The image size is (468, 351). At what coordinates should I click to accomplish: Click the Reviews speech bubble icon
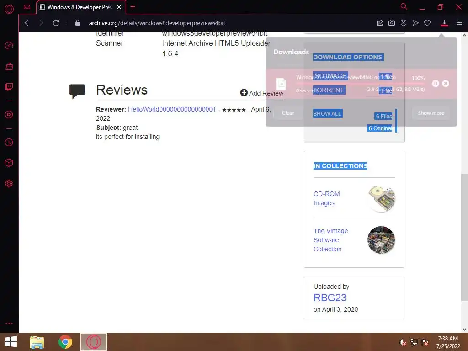pos(77,91)
